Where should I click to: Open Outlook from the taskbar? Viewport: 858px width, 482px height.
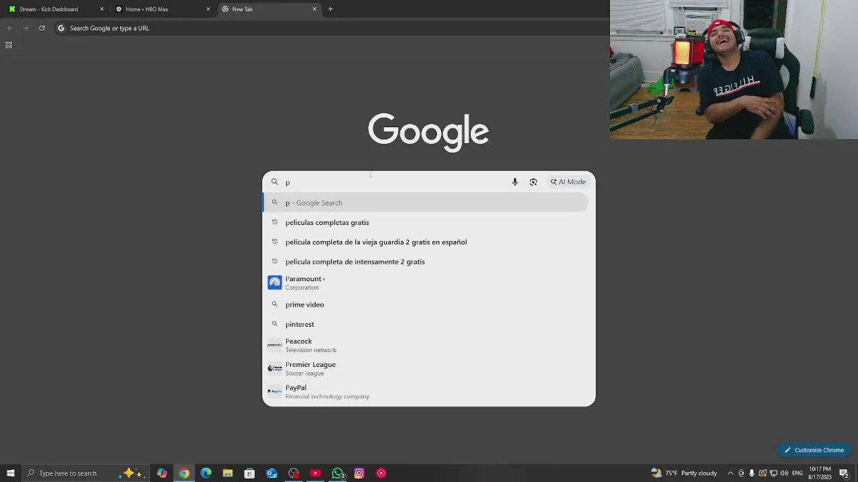(271, 473)
